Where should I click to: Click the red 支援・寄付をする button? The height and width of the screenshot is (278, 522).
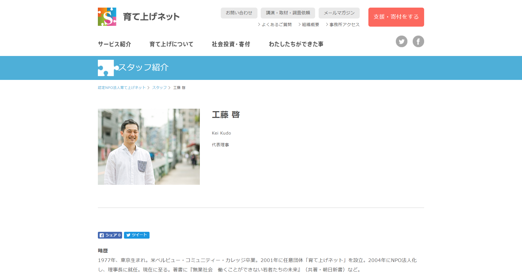[x=396, y=17]
